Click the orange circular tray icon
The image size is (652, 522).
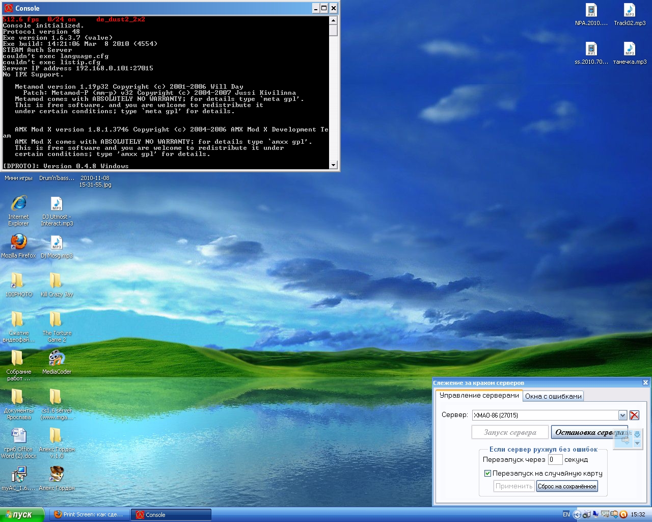click(x=623, y=514)
